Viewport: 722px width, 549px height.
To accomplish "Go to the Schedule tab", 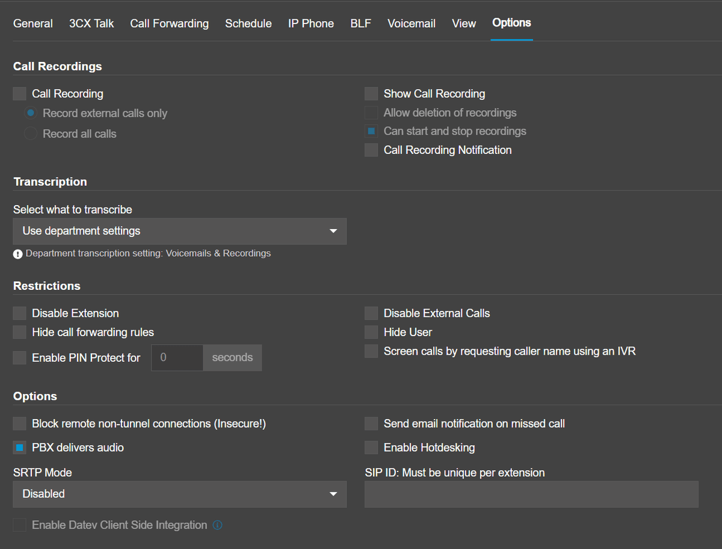I will point(248,23).
